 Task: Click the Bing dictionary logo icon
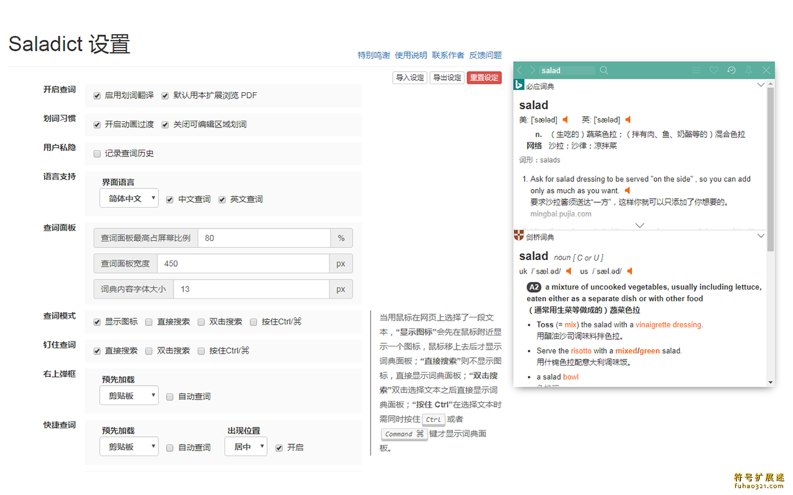pyautogui.click(x=519, y=85)
